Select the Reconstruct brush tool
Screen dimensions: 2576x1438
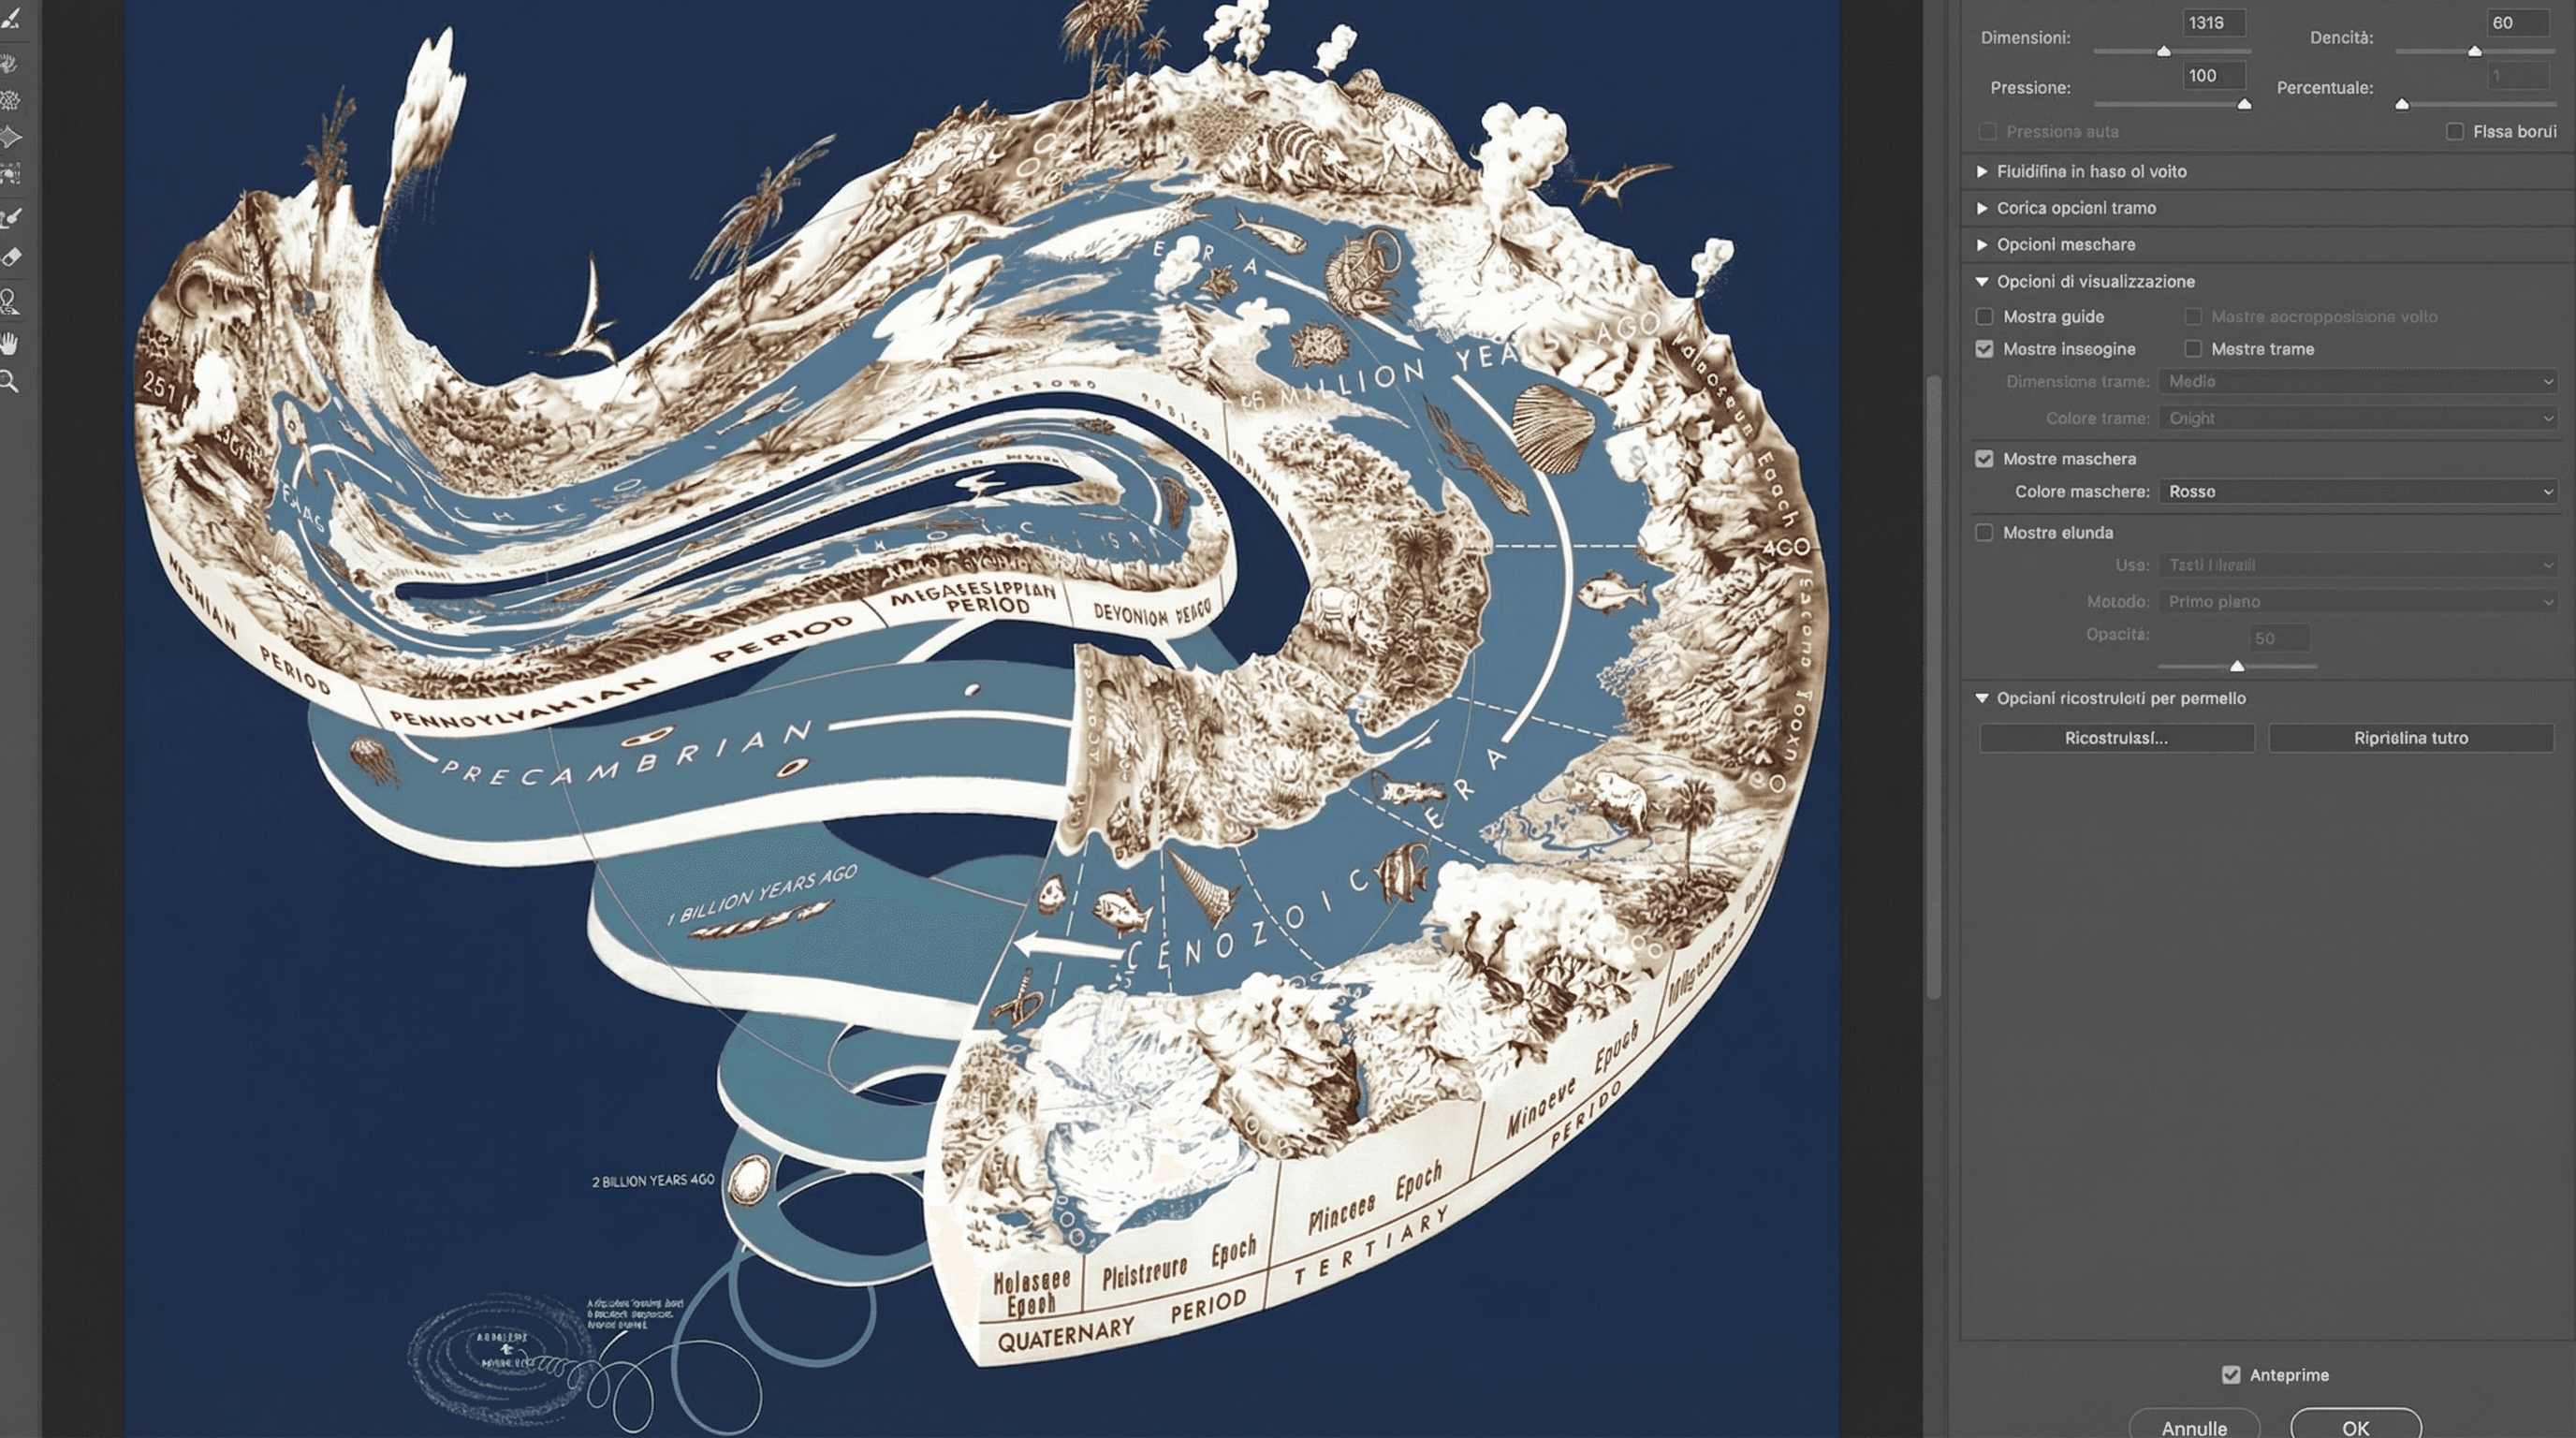click(x=10, y=18)
